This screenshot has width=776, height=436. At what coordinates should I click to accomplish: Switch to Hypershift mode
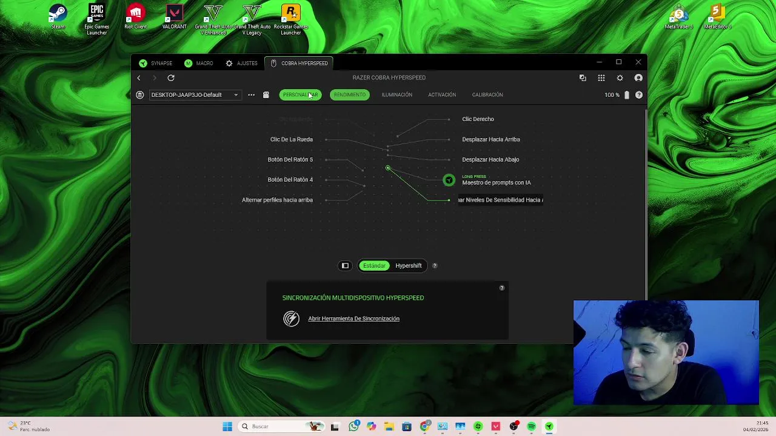409,265
